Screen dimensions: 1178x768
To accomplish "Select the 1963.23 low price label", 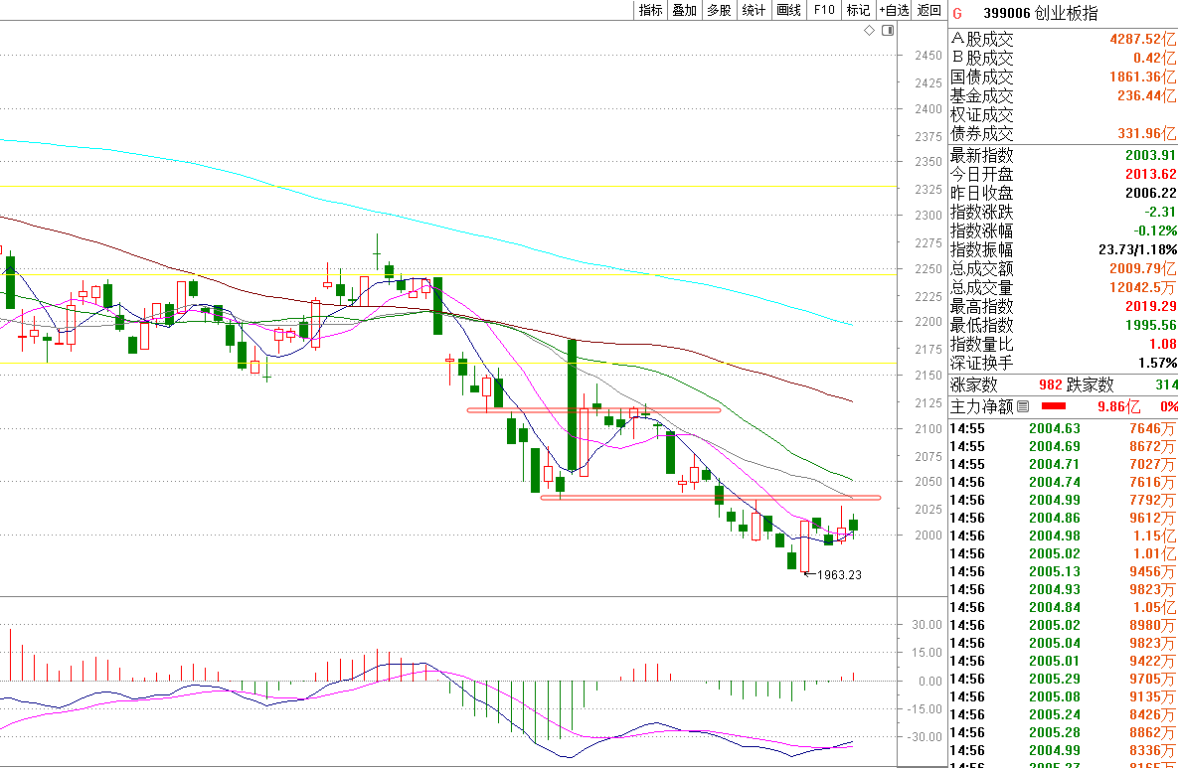I will coord(838,575).
